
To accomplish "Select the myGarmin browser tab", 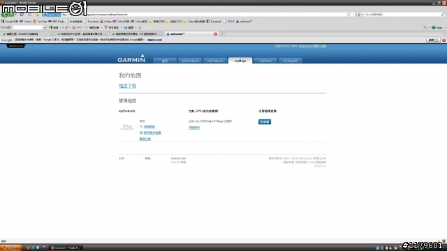I will 191,34.
